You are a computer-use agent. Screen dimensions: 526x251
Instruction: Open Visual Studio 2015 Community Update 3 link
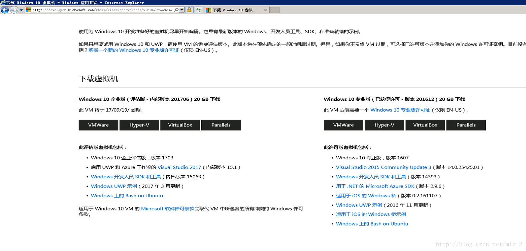tap(384, 167)
